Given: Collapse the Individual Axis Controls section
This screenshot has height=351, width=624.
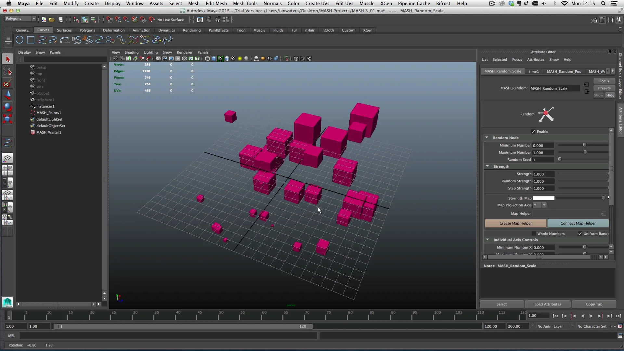Looking at the screenshot, I should (x=487, y=240).
